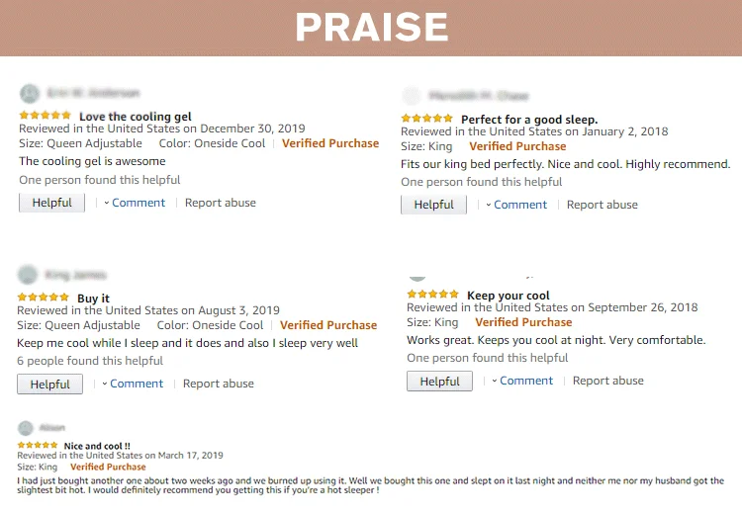Report abuse for the "Buy it" review
This screenshot has height=513, width=742.
point(219,384)
